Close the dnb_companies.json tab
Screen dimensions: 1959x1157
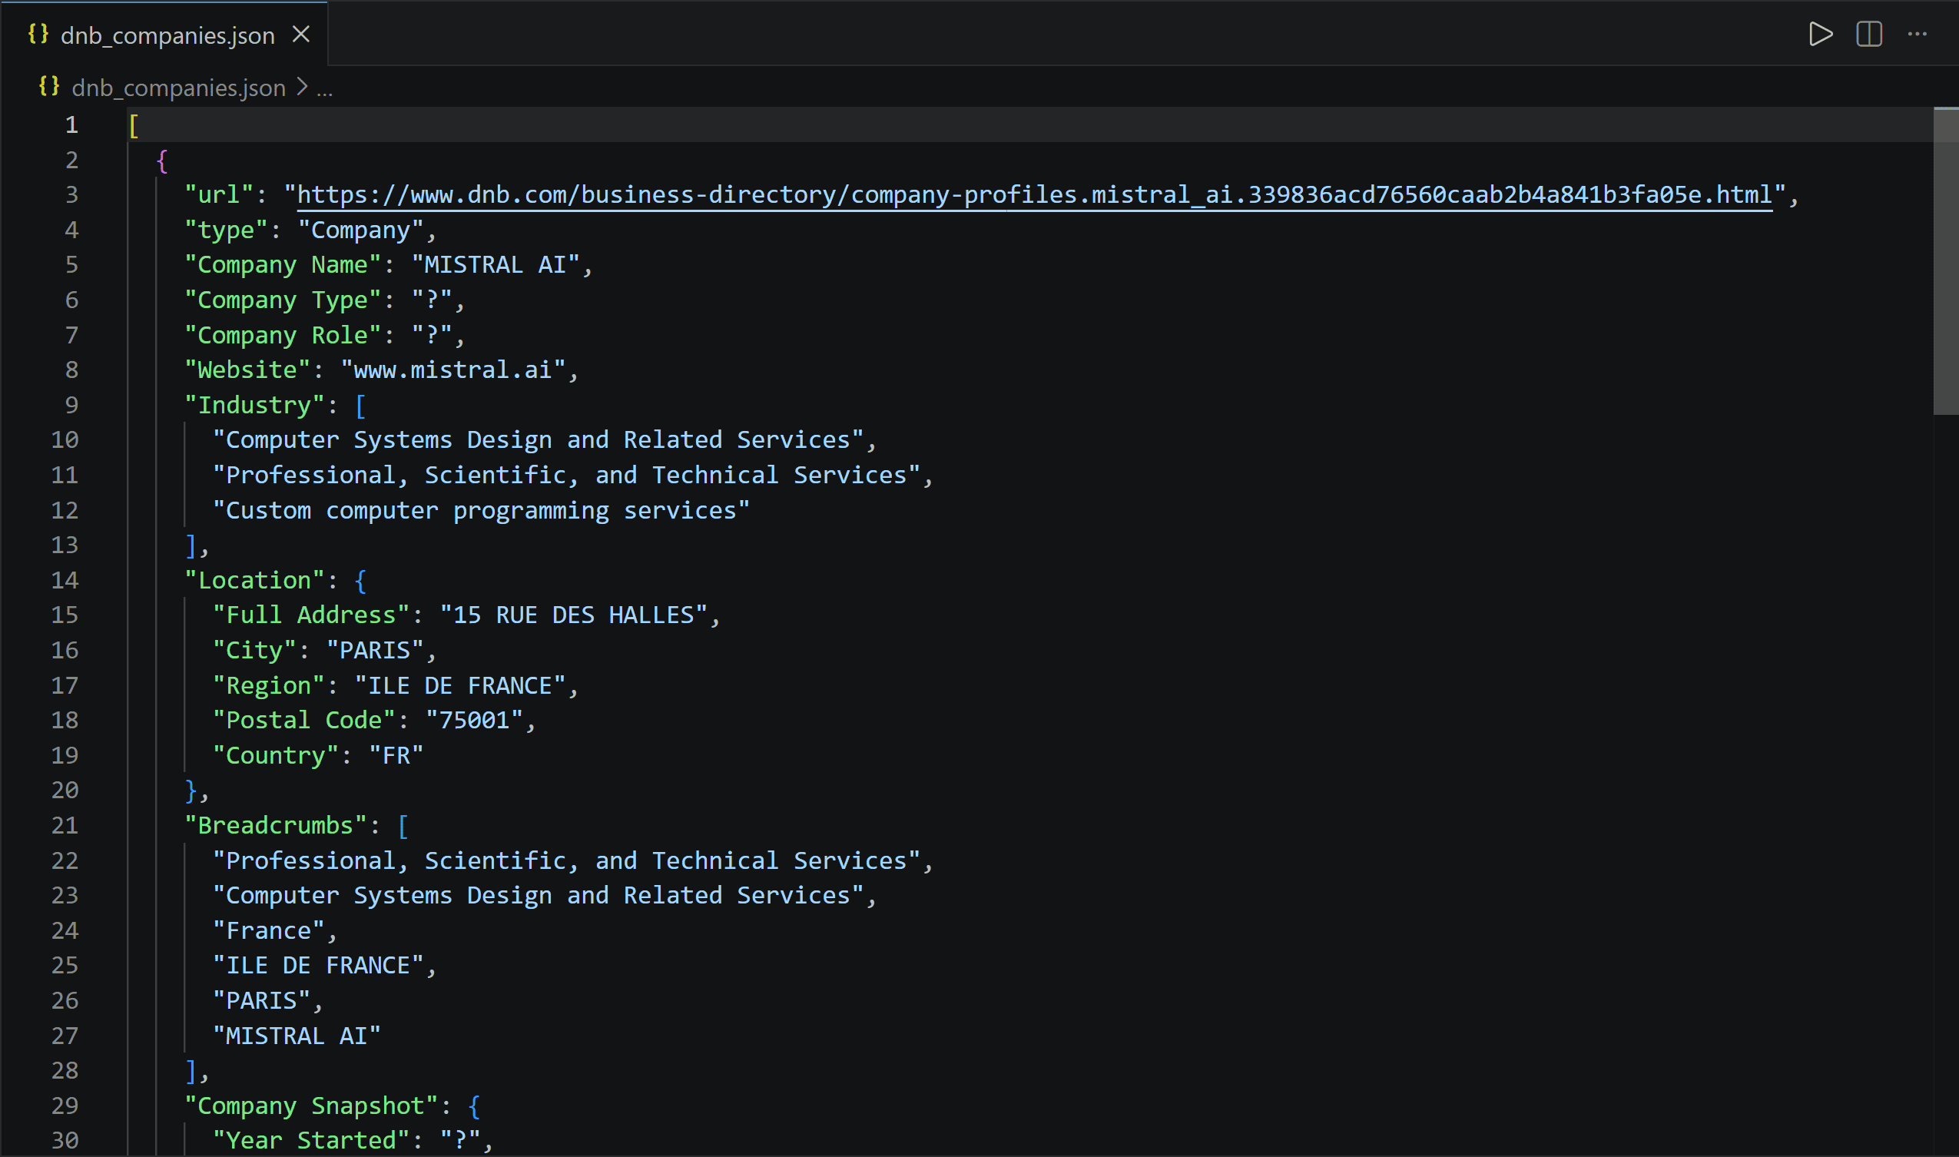301,35
